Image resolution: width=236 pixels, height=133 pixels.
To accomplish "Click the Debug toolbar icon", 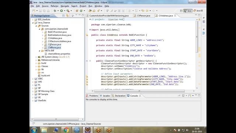I will click(55, 11).
